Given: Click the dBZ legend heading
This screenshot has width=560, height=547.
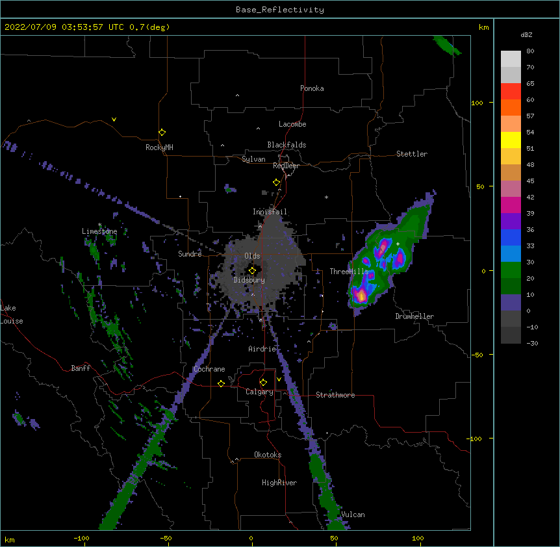Looking at the screenshot, I should coord(526,34).
